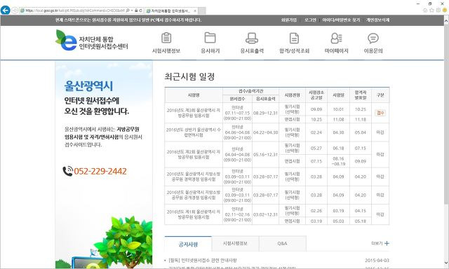Click the 2016년도 제2회 울산광역시 exam name
The width and height of the screenshot is (449, 269).
pos(194,154)
